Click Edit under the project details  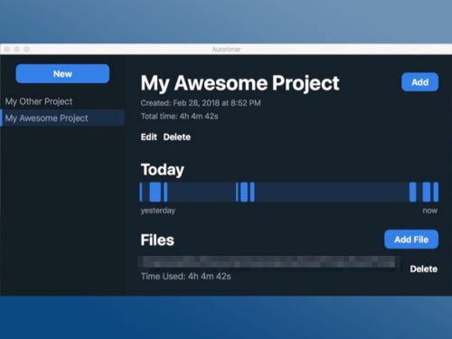[x=149, y=137]
